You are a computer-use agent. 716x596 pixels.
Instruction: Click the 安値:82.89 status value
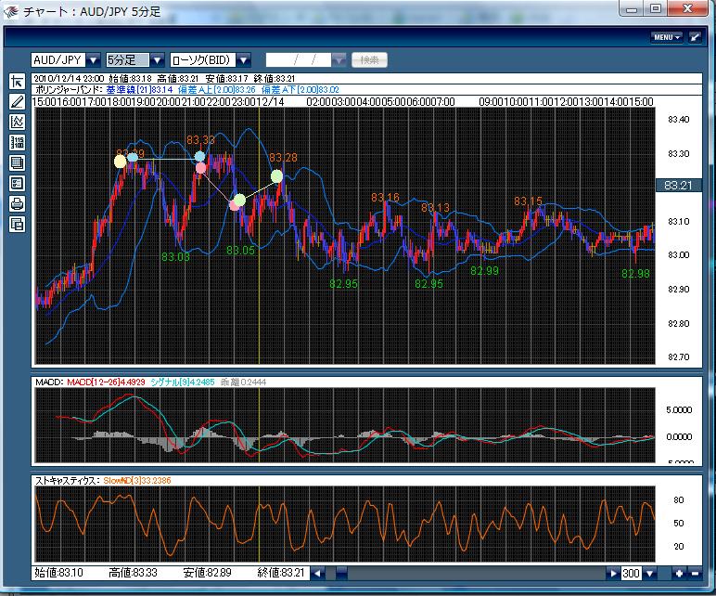click(208, 573)
